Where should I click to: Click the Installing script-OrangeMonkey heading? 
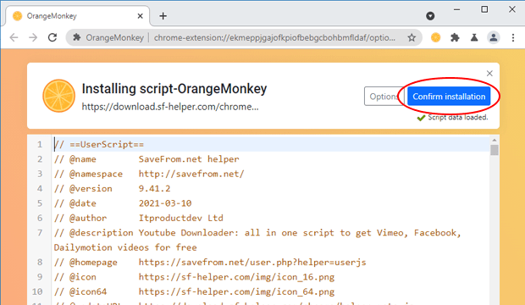174,89
